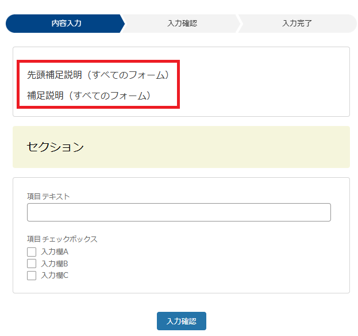The height and width of the screenshot is (336, 358).
Task: Enable the 入力欄C checkbox
Action: coord(32,276)
